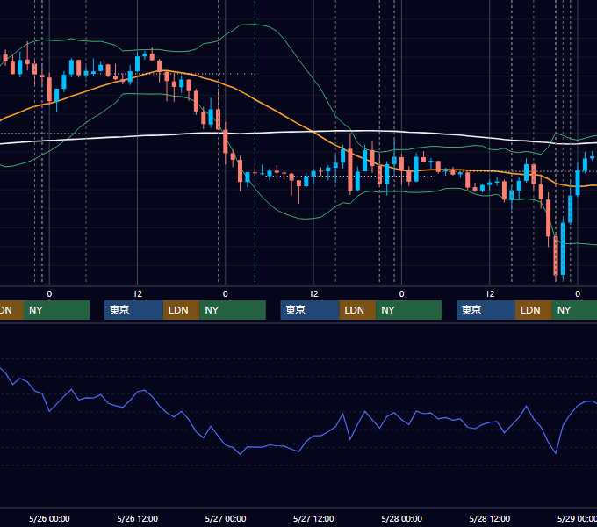Image resolution: width=597 pixels, height=527 pixels.
Task: Select the 5/28 00:00 date label
Action: click(x=402, y=518)
